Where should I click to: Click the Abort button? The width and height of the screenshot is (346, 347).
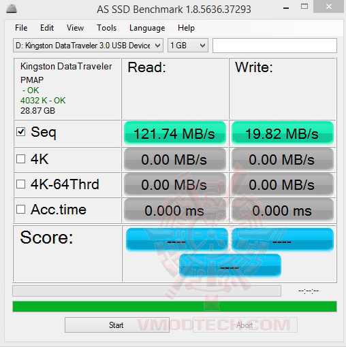click(x=245, y=325)
